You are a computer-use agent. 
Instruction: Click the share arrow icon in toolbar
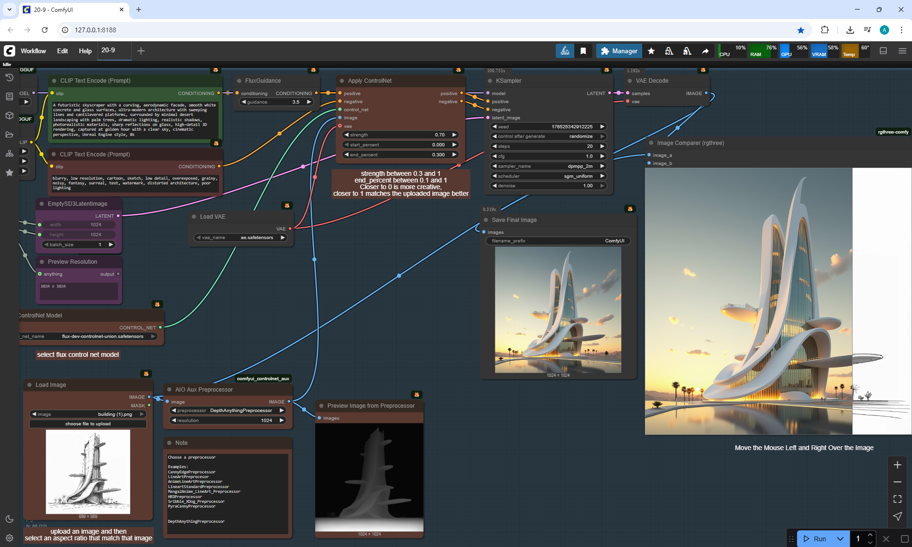[705, 51]
